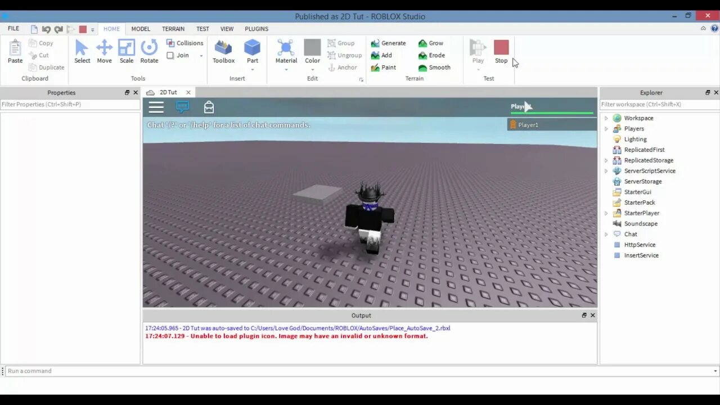This screenshot has height=405, width=720.
Task: Toggle the Collisions option
Action: pos(184,43)
